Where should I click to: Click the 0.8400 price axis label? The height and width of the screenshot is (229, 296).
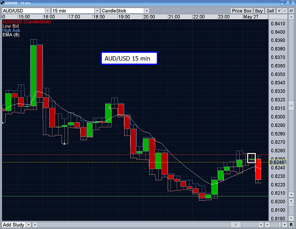(x=278, y=32)
